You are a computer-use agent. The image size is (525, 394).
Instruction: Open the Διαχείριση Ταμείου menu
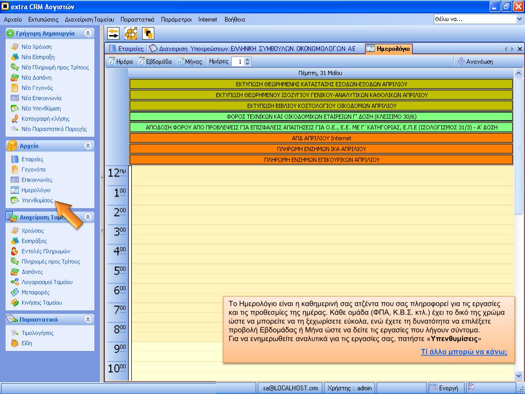89,19
